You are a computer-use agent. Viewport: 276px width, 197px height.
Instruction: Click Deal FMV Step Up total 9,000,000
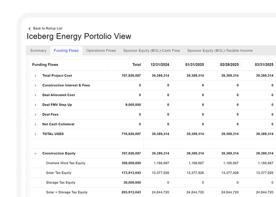pyautogui.click(x=133, y=105)
